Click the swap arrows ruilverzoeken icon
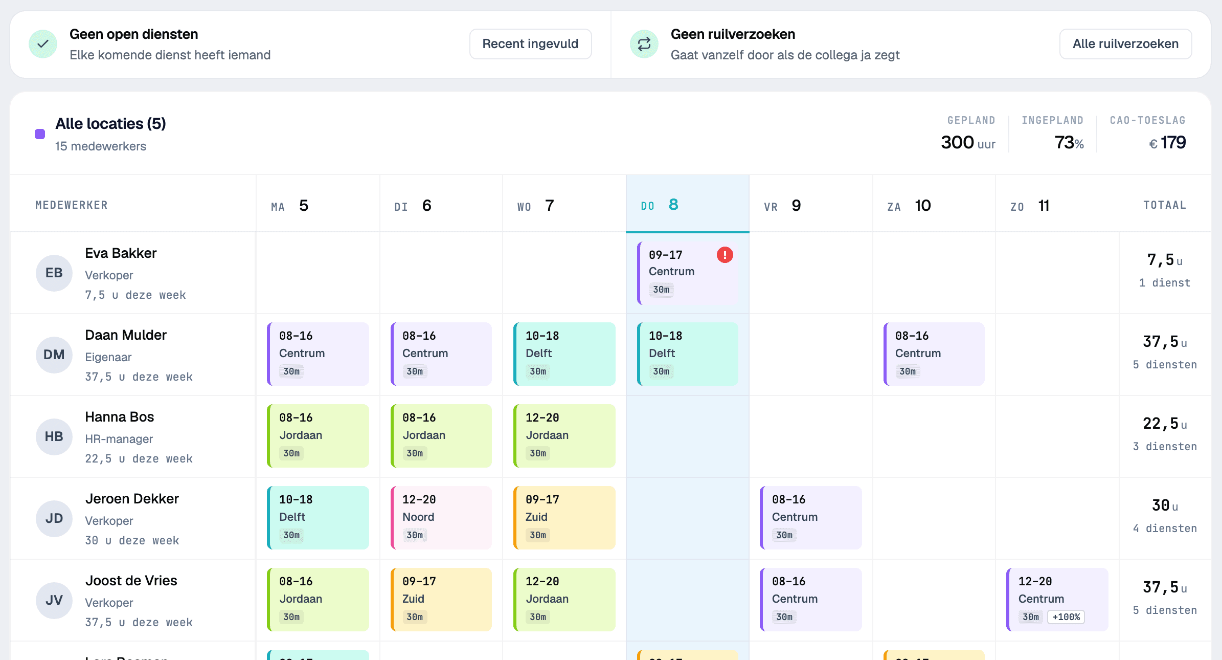 (x=644, y=44)
